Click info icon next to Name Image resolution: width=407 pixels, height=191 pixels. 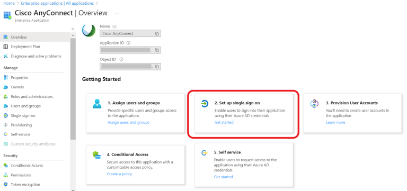(x=114, y=26)
